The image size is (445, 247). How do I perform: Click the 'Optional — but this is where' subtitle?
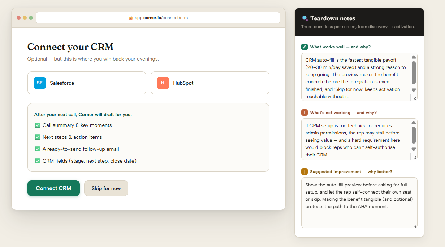tap(93, 59)
